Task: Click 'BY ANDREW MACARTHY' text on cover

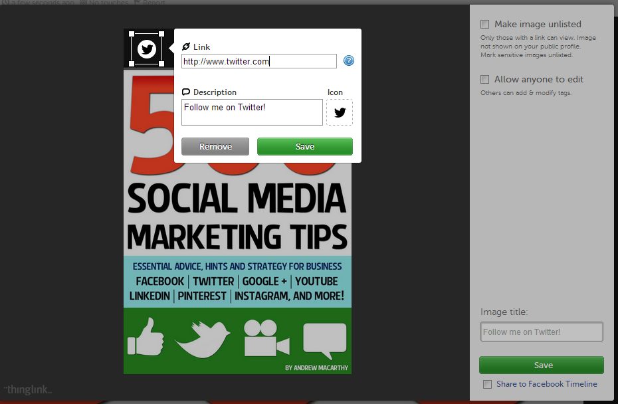Action: [x=316, y=367]
